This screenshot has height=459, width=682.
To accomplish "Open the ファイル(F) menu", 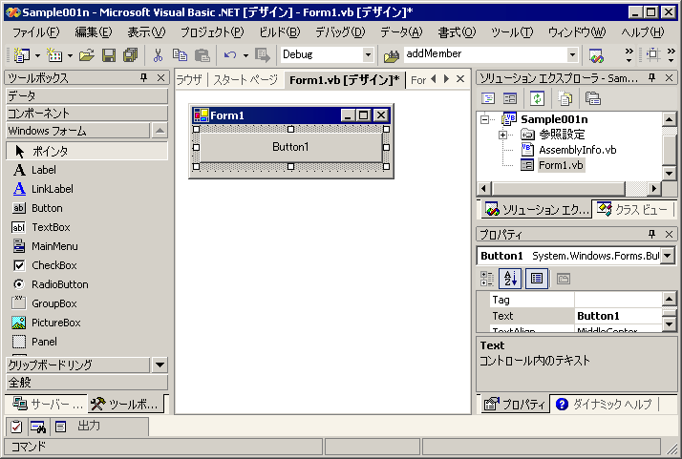I will [35, 32].
